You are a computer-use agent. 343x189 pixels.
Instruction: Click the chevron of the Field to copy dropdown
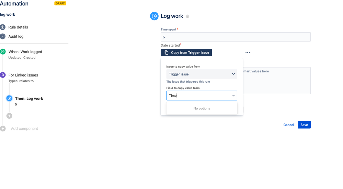(x=233, y=95)
